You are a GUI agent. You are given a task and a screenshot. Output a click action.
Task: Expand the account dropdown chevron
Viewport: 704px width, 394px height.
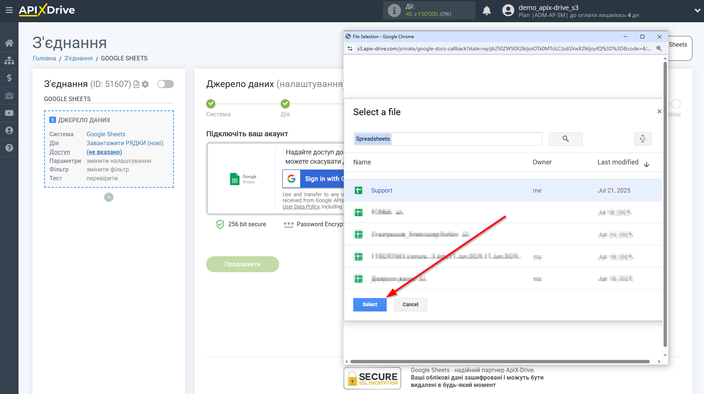point(697,11)
